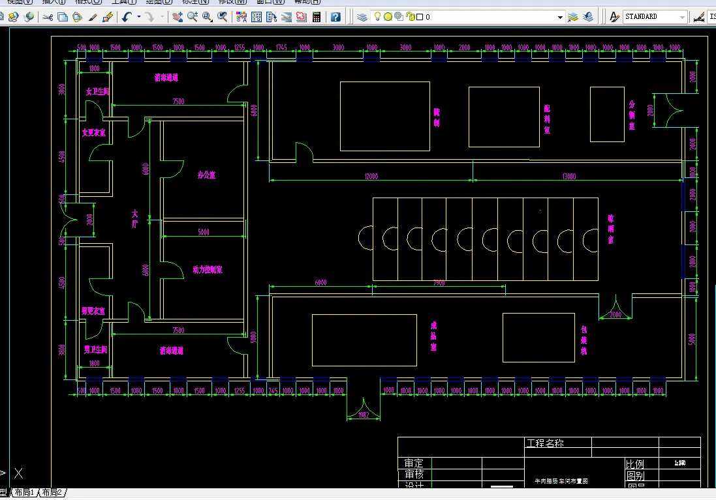Open the STANDARD text style dropdown
This screenshot has width=716, height=500.
click(655, 17)
